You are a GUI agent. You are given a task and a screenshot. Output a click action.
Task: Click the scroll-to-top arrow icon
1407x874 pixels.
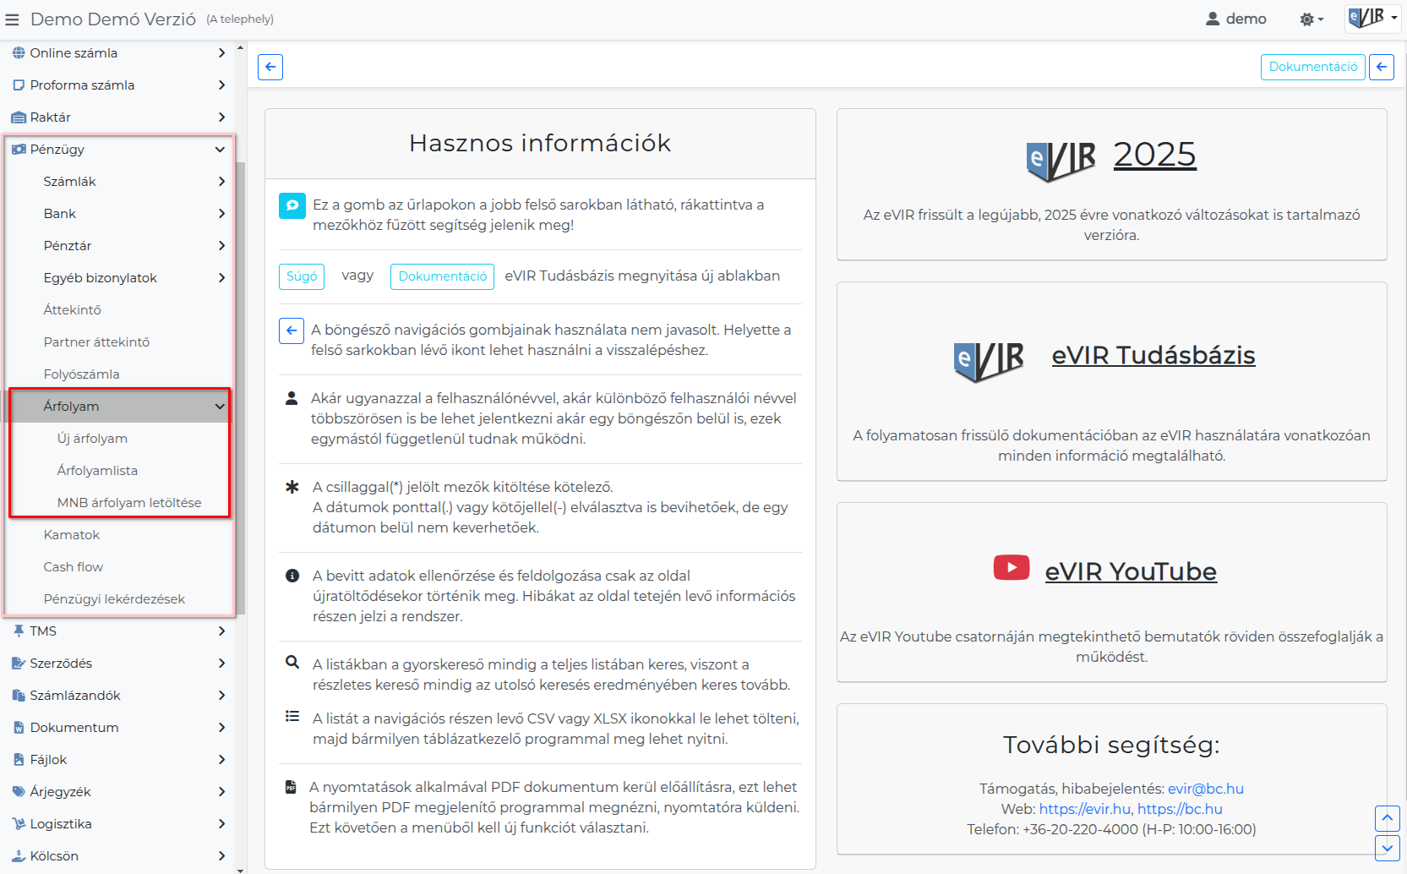point(1387,818)
